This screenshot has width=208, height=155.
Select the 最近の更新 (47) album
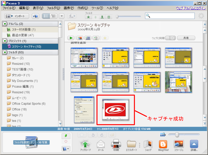(x=30, y=35)
